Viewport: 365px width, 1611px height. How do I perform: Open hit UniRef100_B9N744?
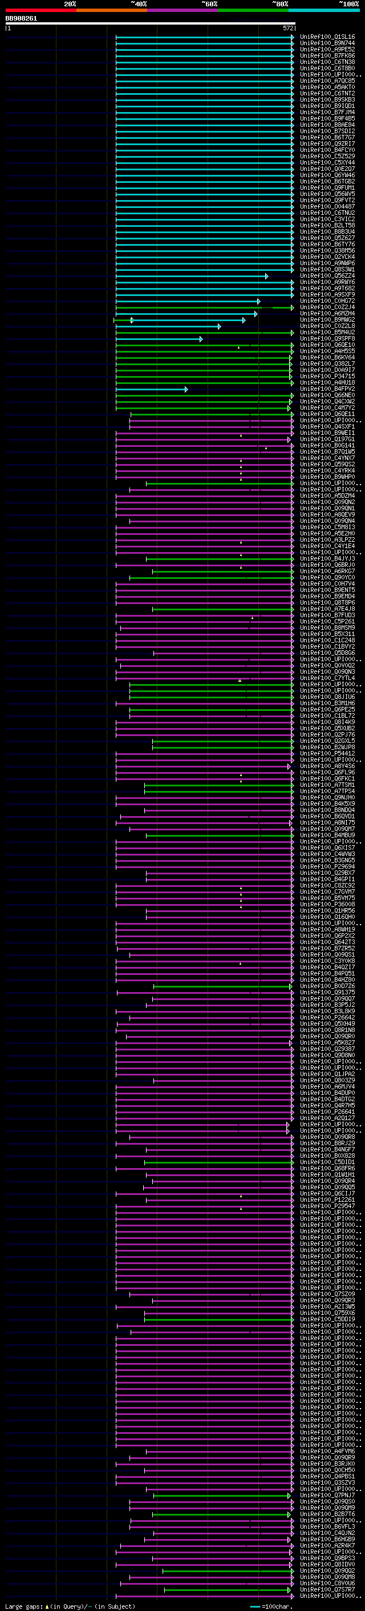click(x=327, y=43)
